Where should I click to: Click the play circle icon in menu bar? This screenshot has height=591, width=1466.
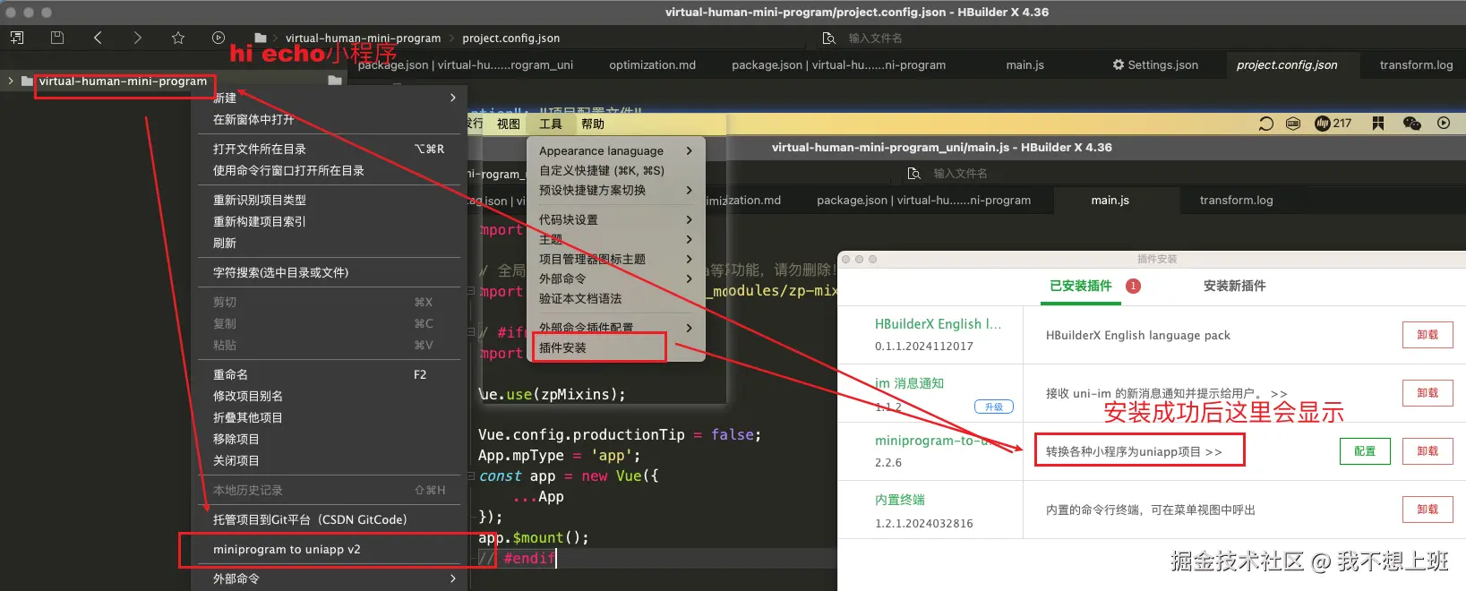[1444, 124]
